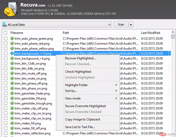This screenshot has height=137, width=176.
Task: Click the greyed Recover Checked... entry
Action: (78, 64)
